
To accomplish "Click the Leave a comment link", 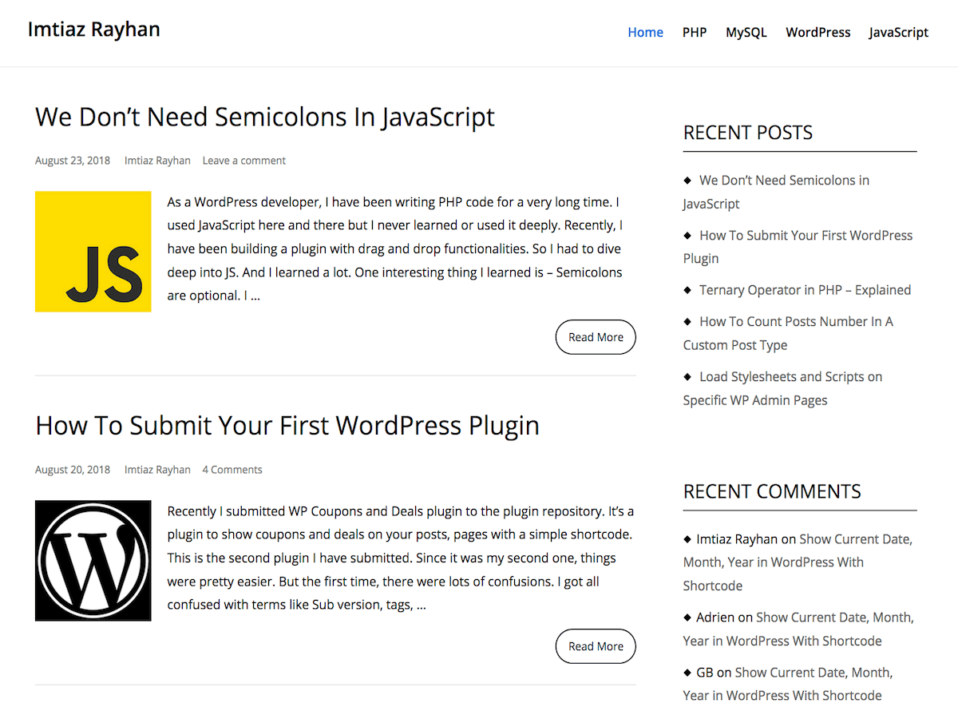I will (x=243, y=161).
